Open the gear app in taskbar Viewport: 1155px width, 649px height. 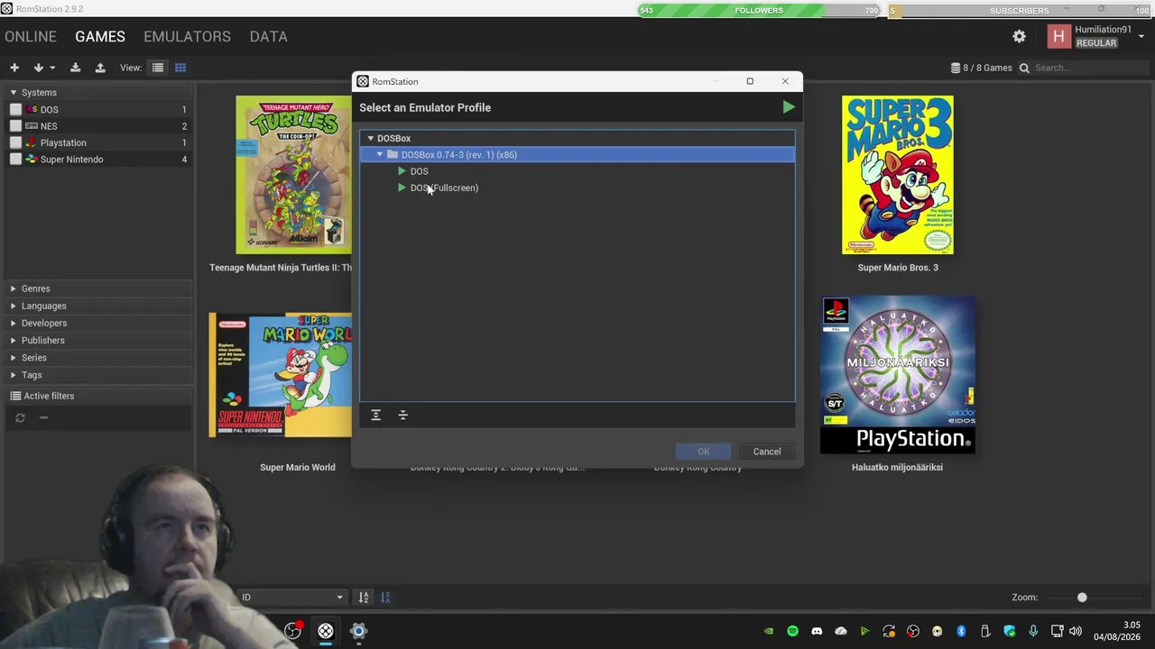[358, 631]
